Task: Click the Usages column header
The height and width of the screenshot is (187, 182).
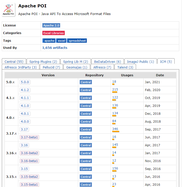Action: [x=127, y=75]
